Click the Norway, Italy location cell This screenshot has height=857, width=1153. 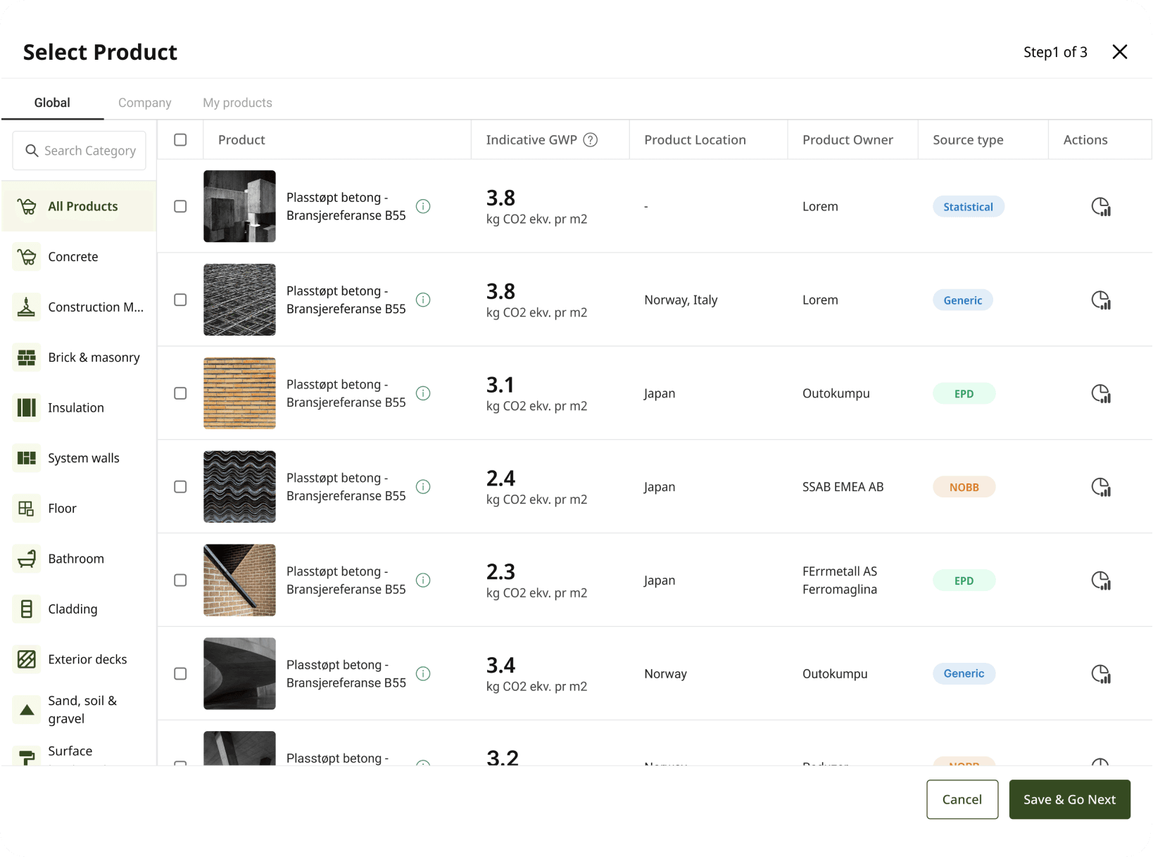(681, 300)
